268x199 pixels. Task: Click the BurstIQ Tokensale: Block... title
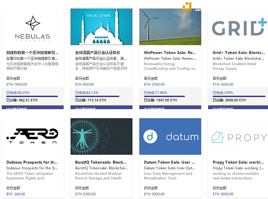pyautogui.click(x=101, y=162)
